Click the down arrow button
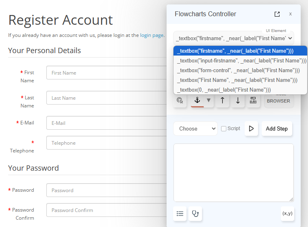Image resolution: width=308 pixels, height=227 pixels. [x=238, y=101]
